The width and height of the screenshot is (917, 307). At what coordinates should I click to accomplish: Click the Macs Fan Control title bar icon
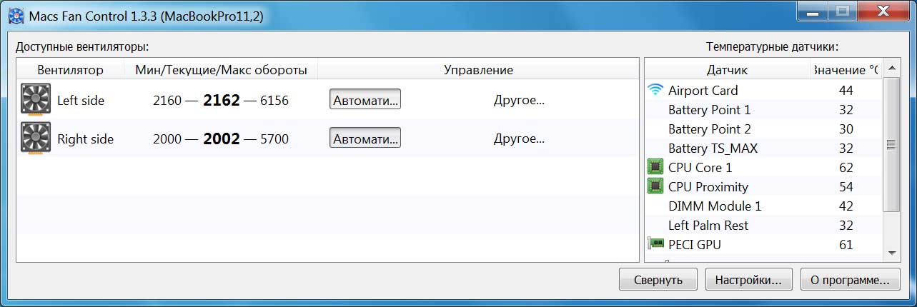click(x=14, y=16)
